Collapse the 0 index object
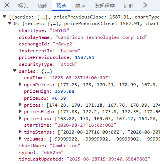 [10, 23]
